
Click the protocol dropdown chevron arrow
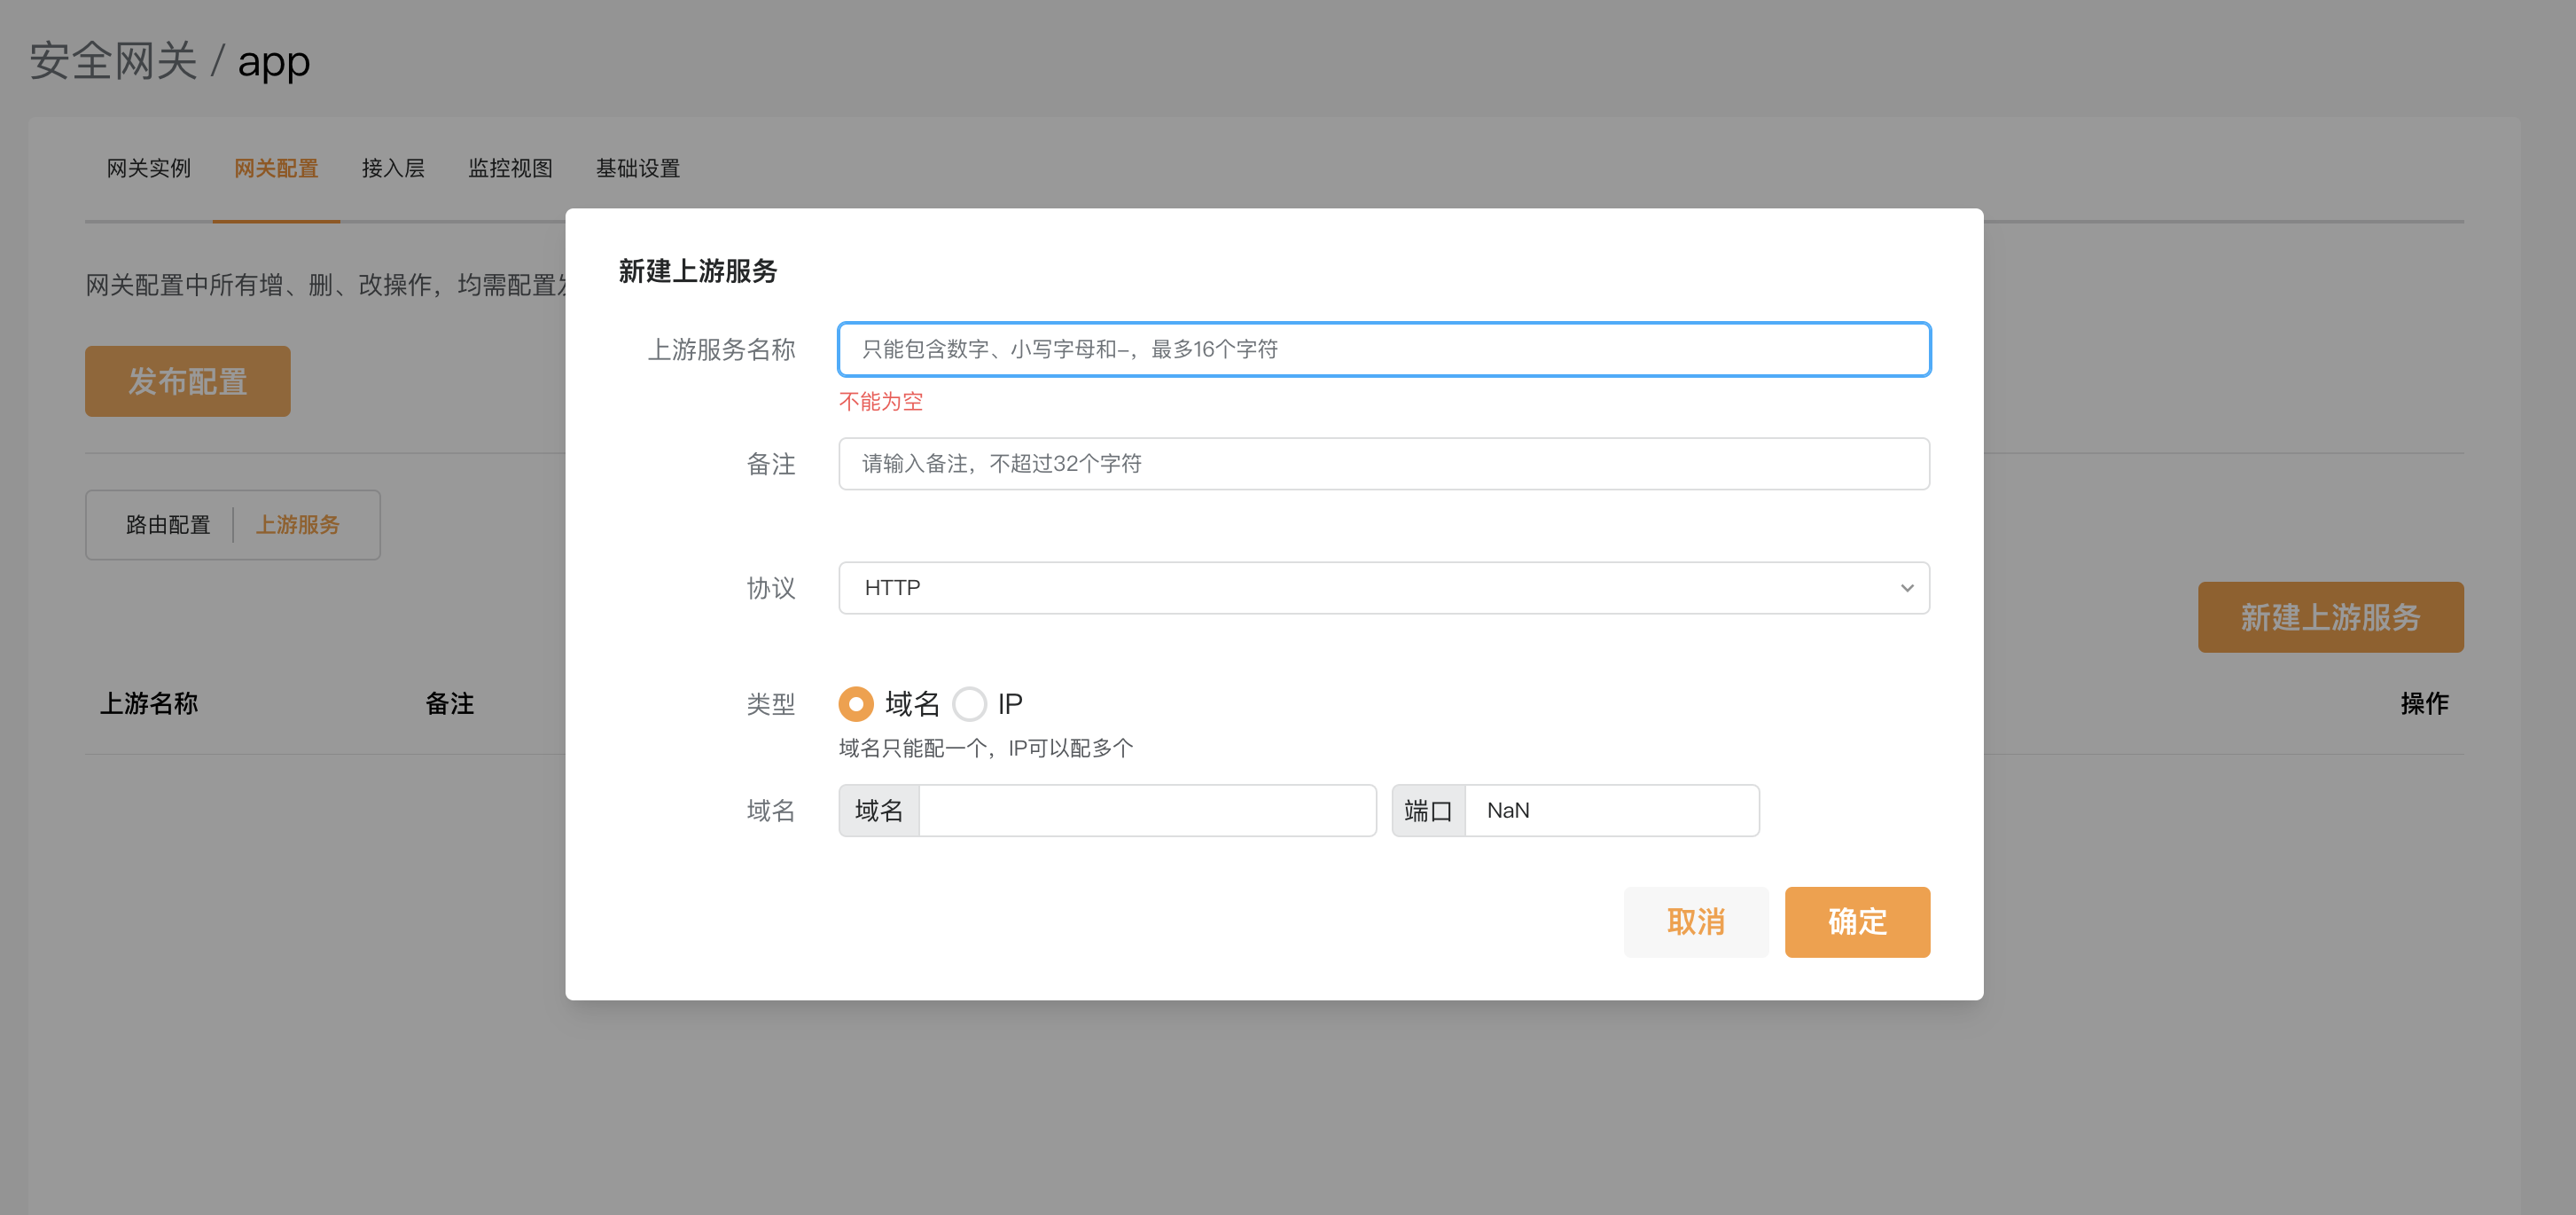point(1906,587)
